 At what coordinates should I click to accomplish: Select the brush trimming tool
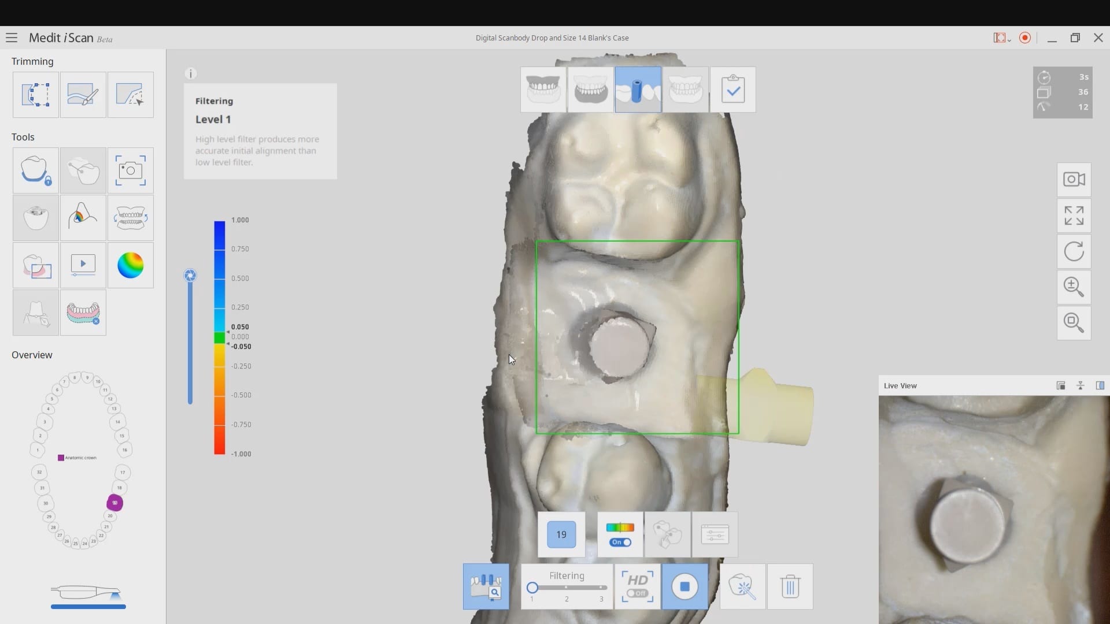coord(83,95)
